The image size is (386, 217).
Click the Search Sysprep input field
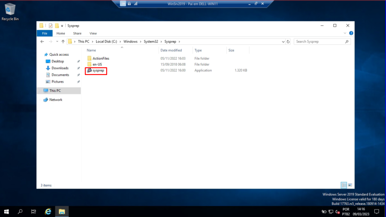click(x=320, y=41)
